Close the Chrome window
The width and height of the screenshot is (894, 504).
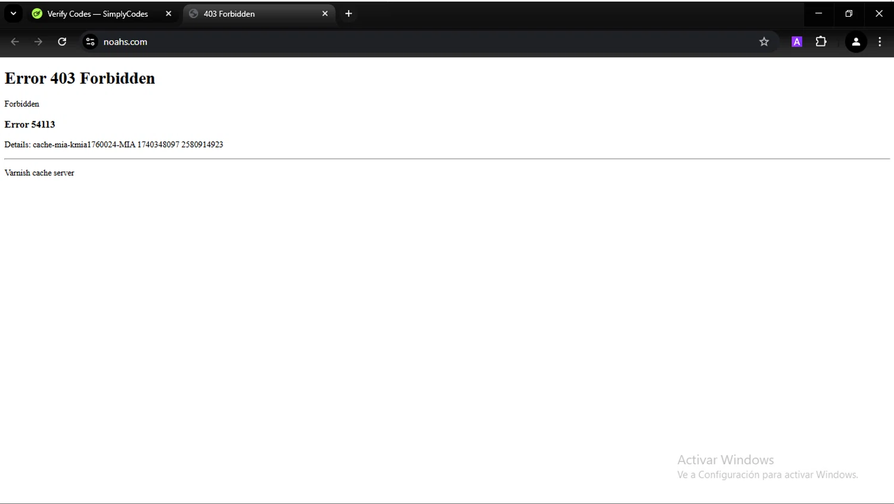click(x=879, y=14)
